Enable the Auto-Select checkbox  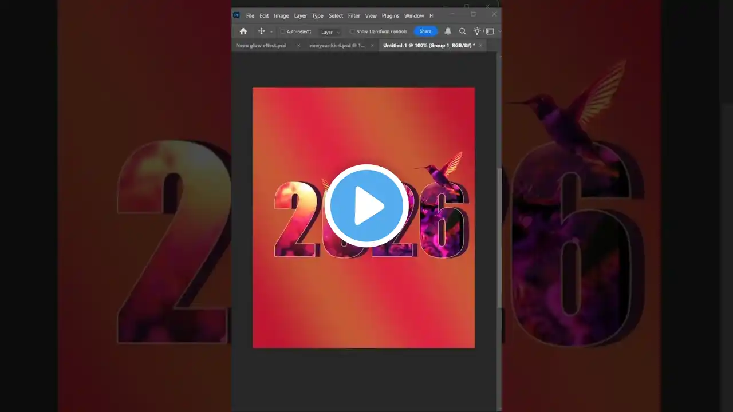point(283,31)
